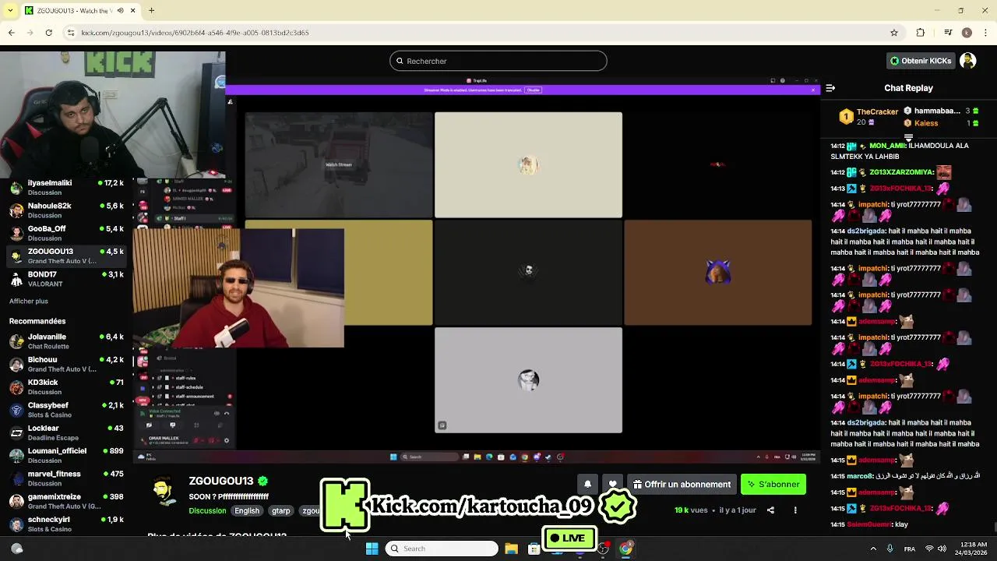Open ZGOUGOU13 channel in sidebar
The image size is (997, 561).
coord(66,256)
